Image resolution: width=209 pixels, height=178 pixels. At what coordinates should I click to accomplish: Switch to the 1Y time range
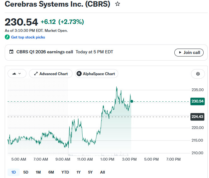tap(78, 172)
